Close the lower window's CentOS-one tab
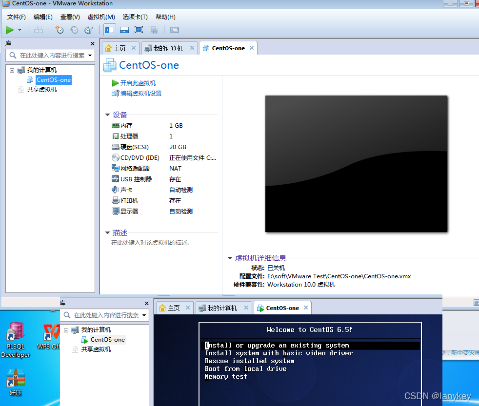 (306, 308)
